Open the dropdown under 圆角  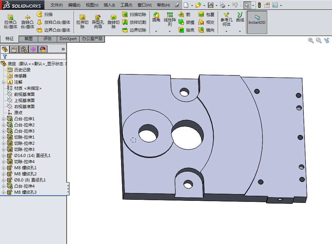(x=156, y=31)
